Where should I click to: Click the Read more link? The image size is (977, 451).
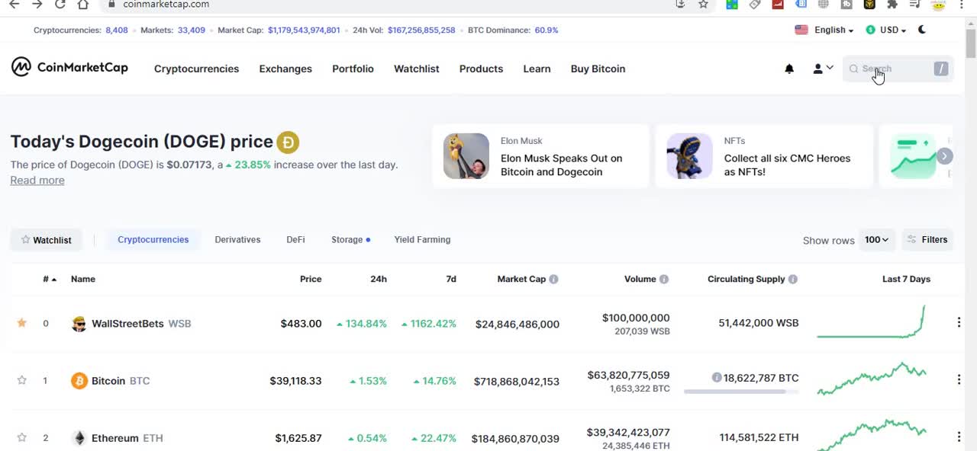coord(37,181)
